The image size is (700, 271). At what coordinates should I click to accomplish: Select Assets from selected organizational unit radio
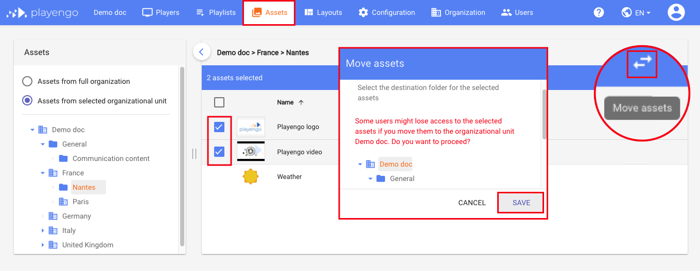point(27,101)
